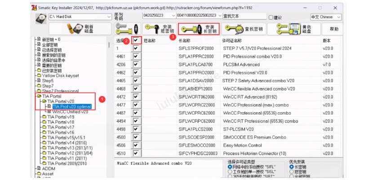Toggle checkbox for row 4206 PLCSIM Advanced
This screenshot has width=377, height=181.
[136, 64]
